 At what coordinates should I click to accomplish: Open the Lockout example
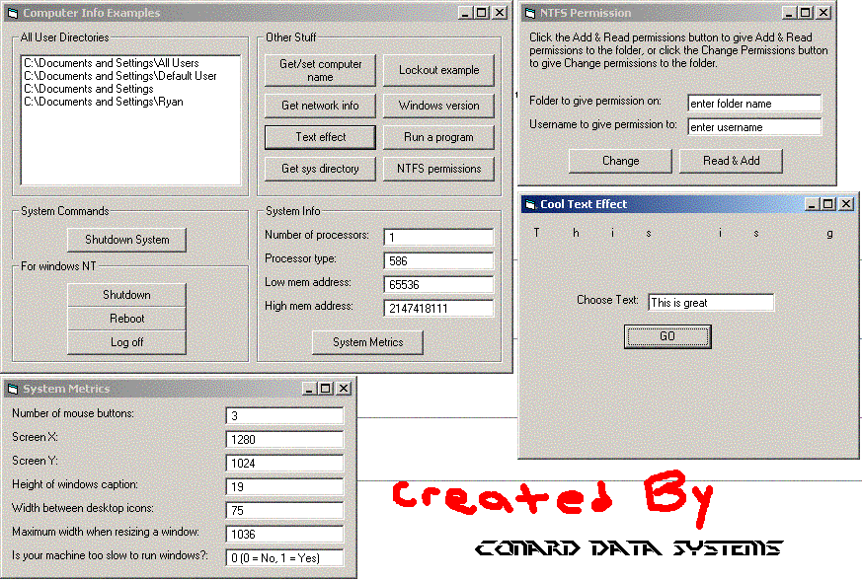438,70
